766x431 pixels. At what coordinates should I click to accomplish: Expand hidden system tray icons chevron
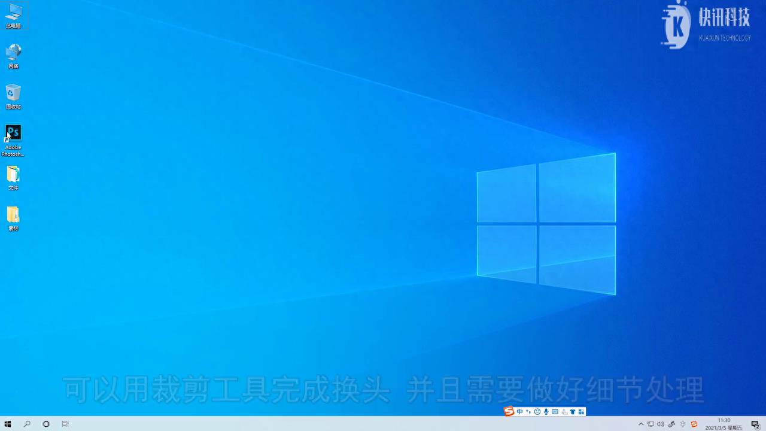tap(641, 424)
